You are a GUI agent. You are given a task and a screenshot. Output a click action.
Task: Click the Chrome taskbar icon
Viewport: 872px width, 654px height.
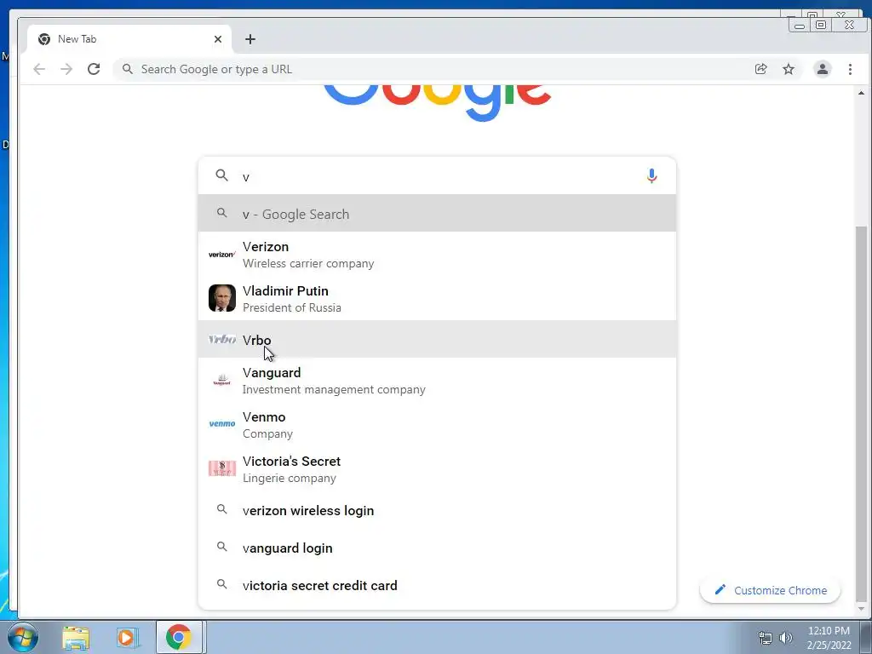[x=179, y=637]
